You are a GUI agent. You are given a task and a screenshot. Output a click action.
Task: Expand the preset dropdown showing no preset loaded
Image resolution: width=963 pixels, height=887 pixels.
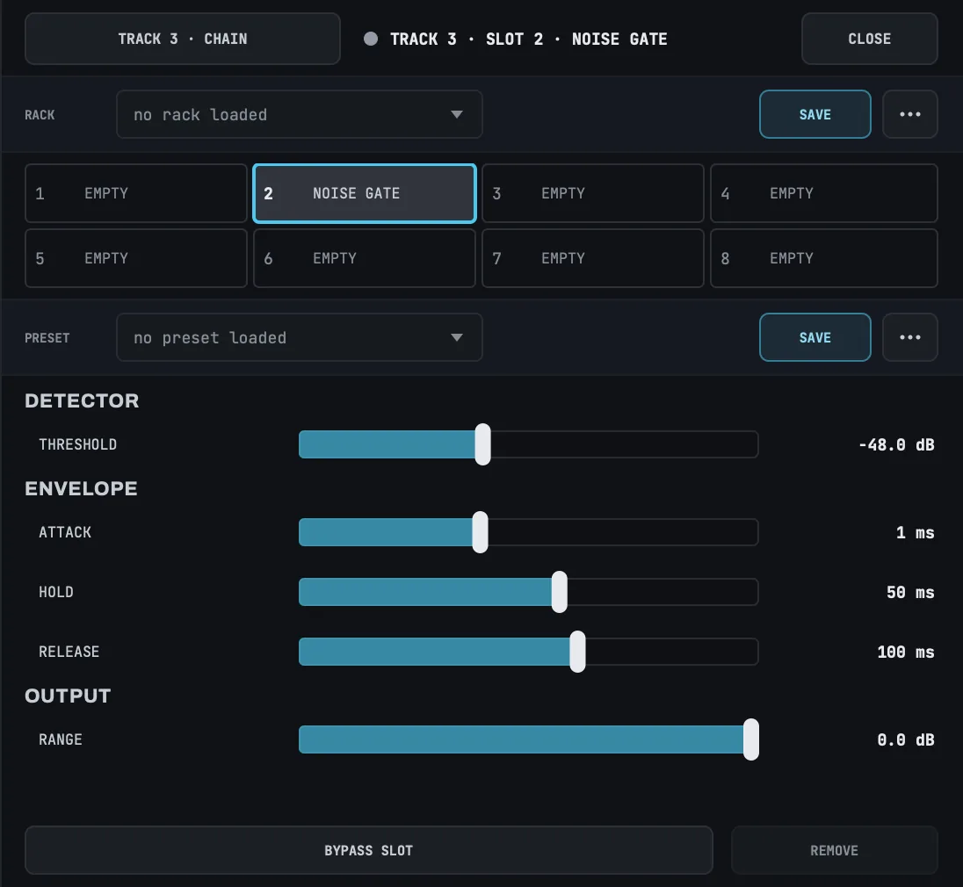click(x=299, y=337)
